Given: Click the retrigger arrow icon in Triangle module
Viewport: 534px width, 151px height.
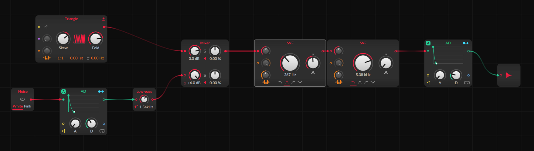Looking at the screenshot, I should tap(46, 27).
